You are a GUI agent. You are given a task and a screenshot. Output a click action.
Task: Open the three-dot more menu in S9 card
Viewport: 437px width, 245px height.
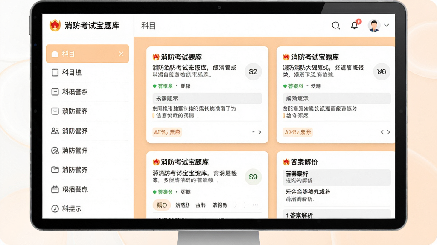click(x=255, y=205)
